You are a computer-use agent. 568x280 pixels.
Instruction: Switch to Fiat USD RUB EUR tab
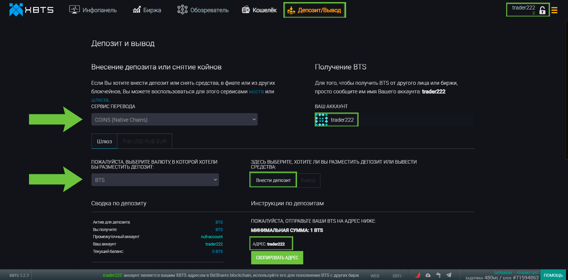(x=145, y=141)
